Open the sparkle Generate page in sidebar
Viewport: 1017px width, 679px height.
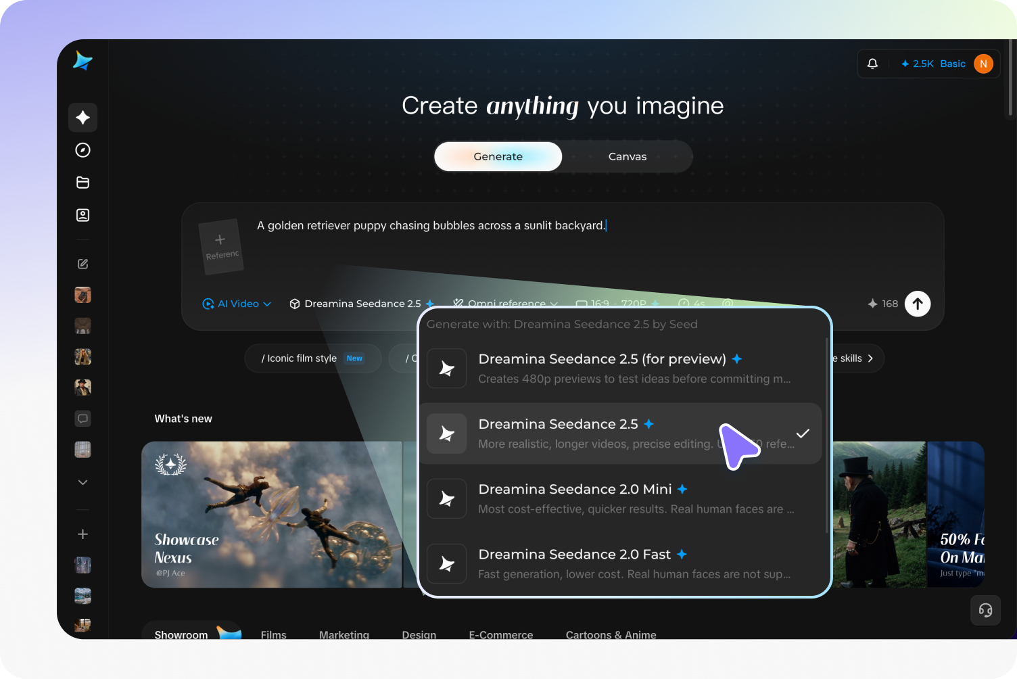tap(82, 118)
